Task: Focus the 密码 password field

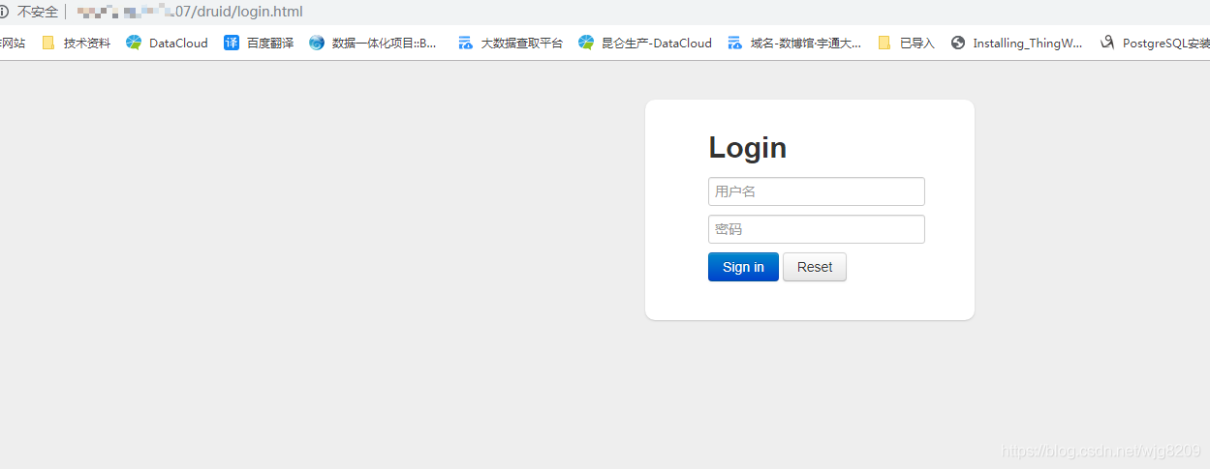Action: (817, 229)
